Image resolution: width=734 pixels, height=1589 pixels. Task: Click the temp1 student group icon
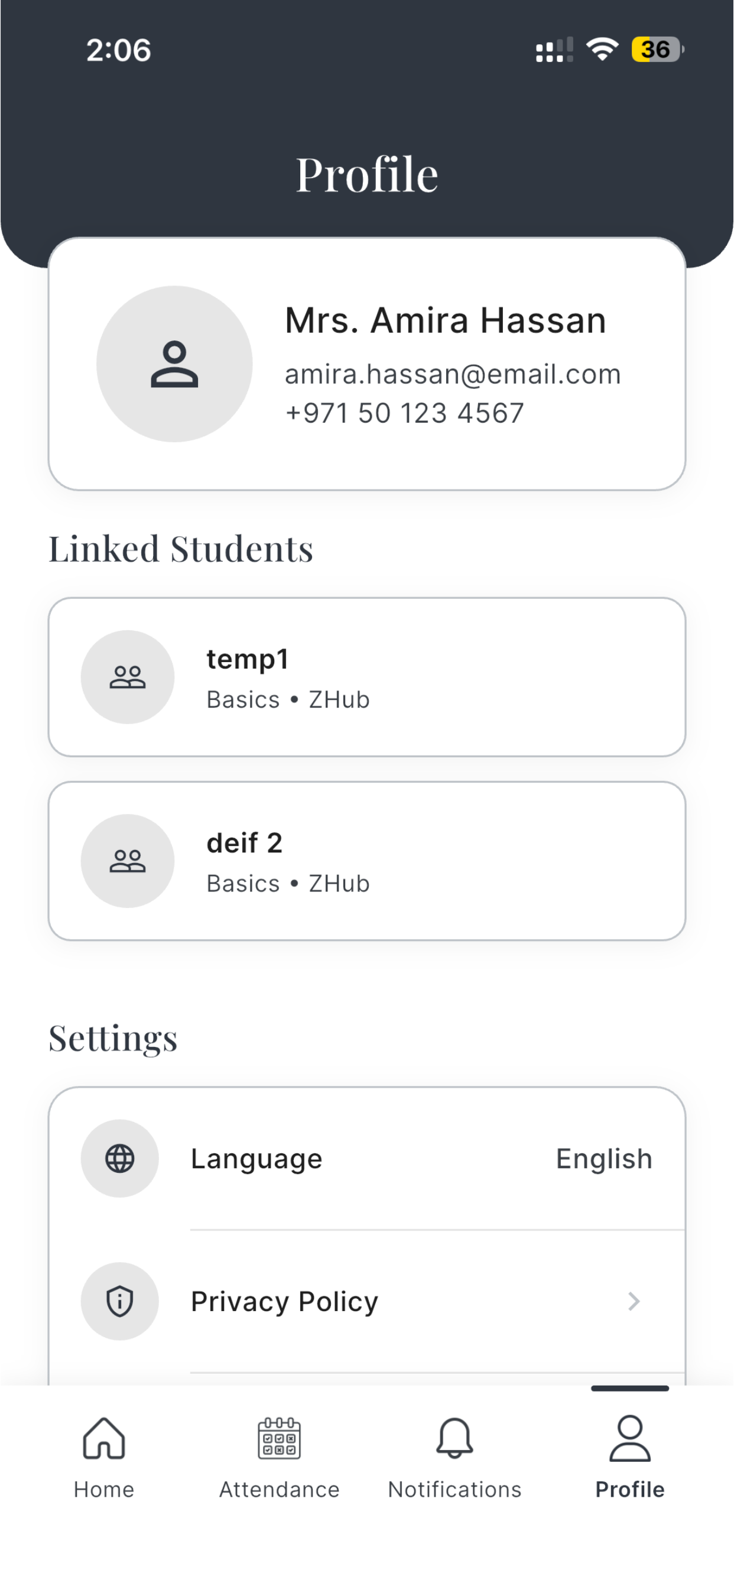coord(128,677)
